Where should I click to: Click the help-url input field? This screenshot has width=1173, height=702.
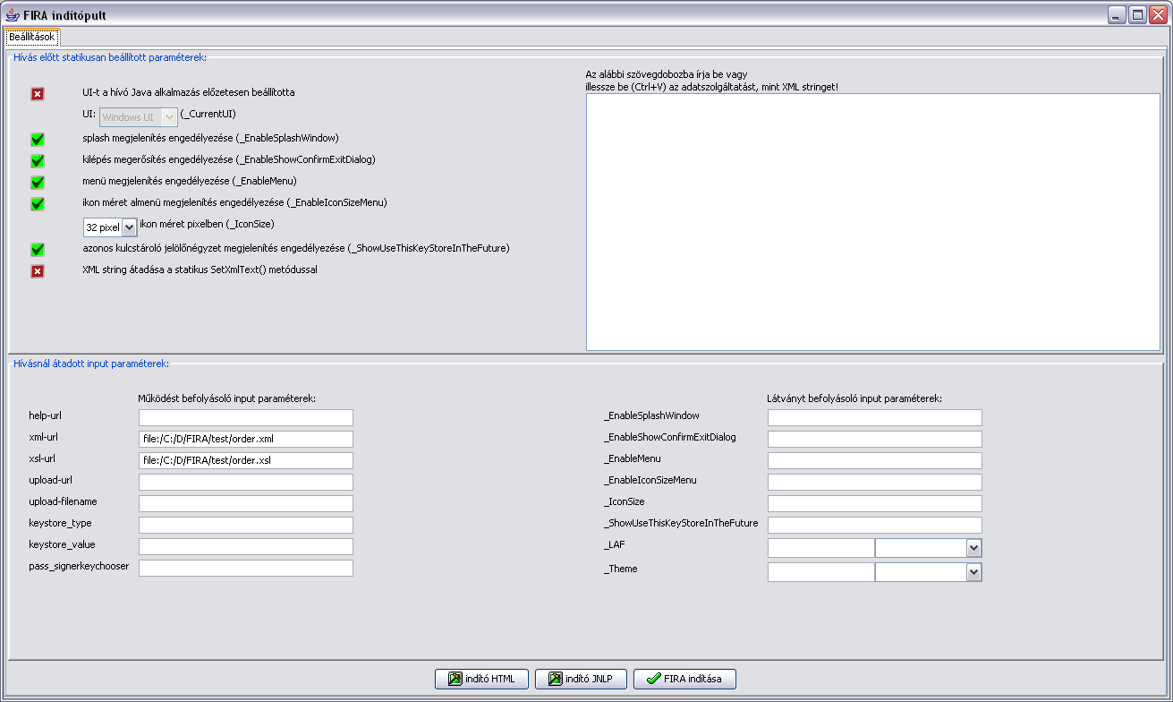click(x=246, y=417)
